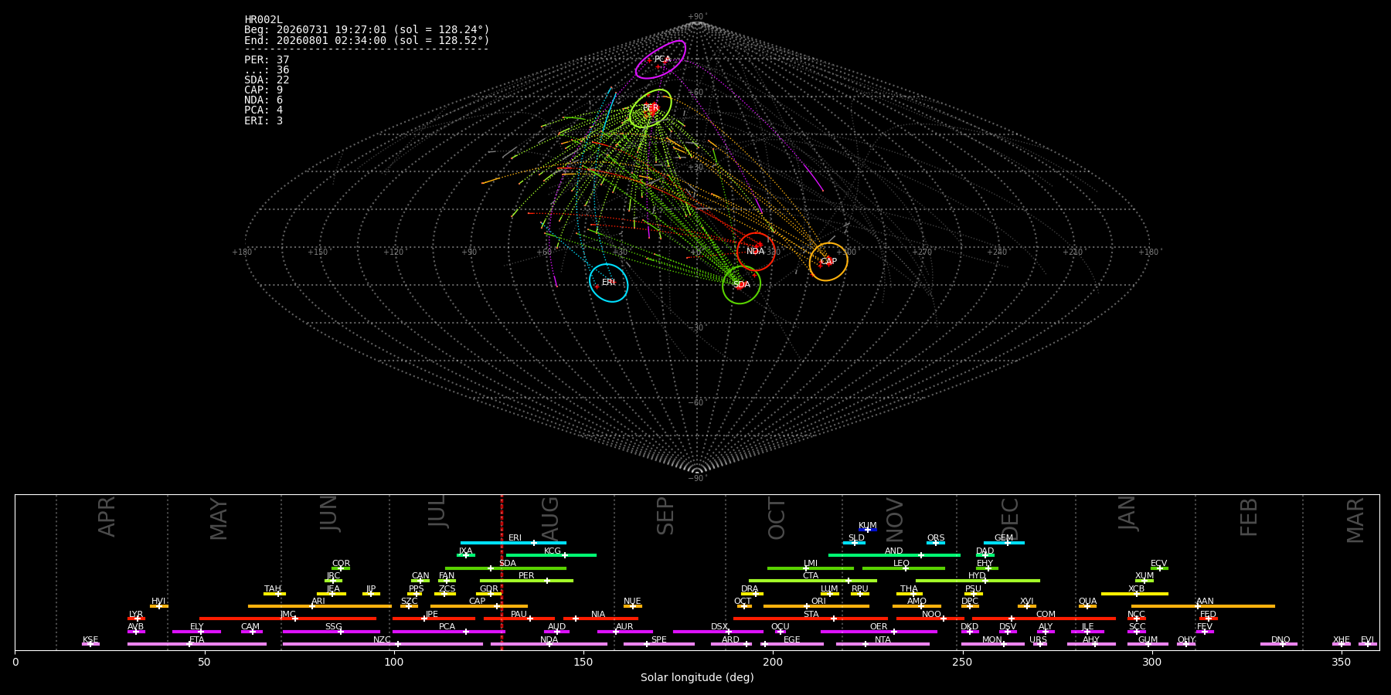Screen dimensions: 1391x695
Task: Click the LEO shower bar in timeline
Action: tap(903, 568)
